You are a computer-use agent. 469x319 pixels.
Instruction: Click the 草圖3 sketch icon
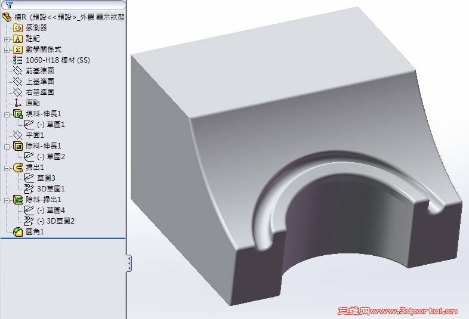(29, 178)
